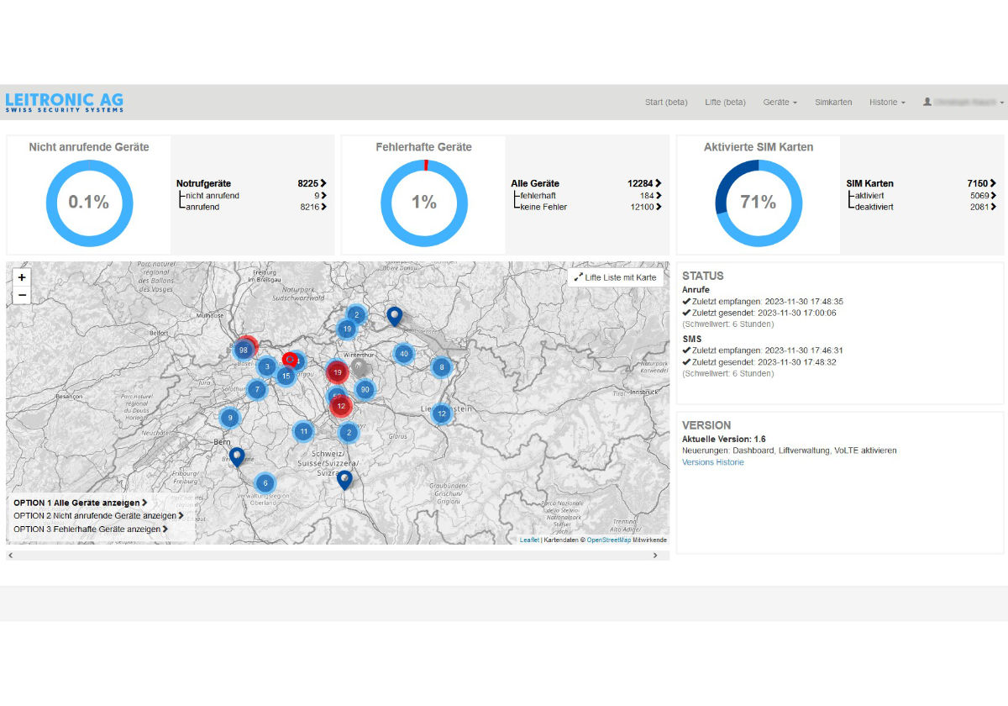Open the red cluster labeled 12
This screenshot has height=706, width=1008.
tap(340, 407)
